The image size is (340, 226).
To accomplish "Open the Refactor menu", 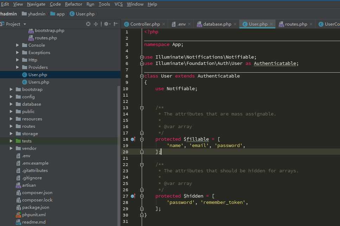I will 73,4.
